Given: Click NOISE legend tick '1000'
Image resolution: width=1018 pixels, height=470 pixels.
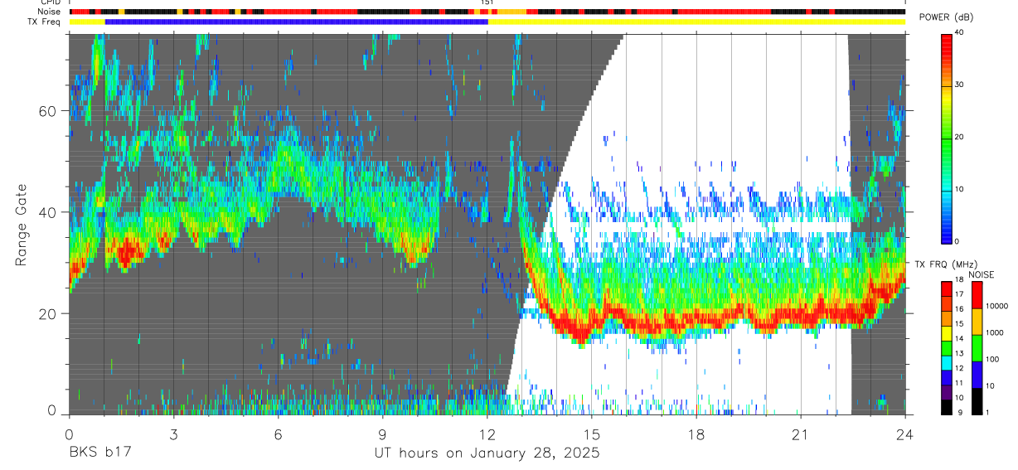Looking at the screenshot, I should click(995, 333).
